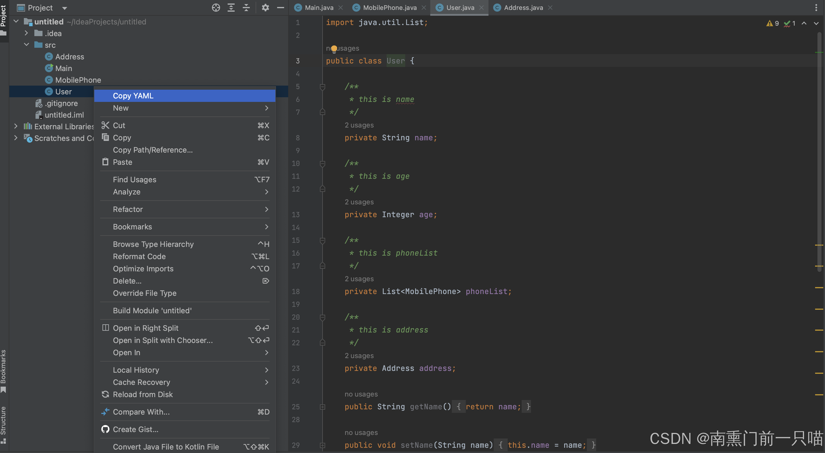
Task: Expand the folded getName method
Action: pyautogui.click(x=323, y=407)
